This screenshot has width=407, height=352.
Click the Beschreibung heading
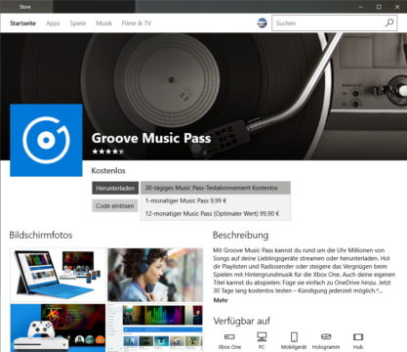coord(241,235)
